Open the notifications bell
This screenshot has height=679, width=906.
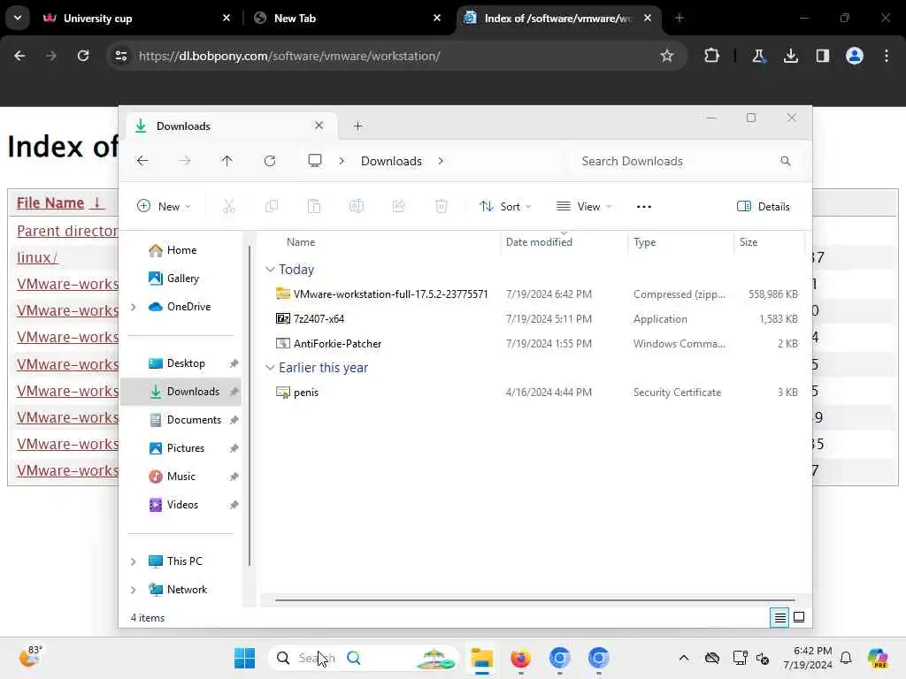846,658
